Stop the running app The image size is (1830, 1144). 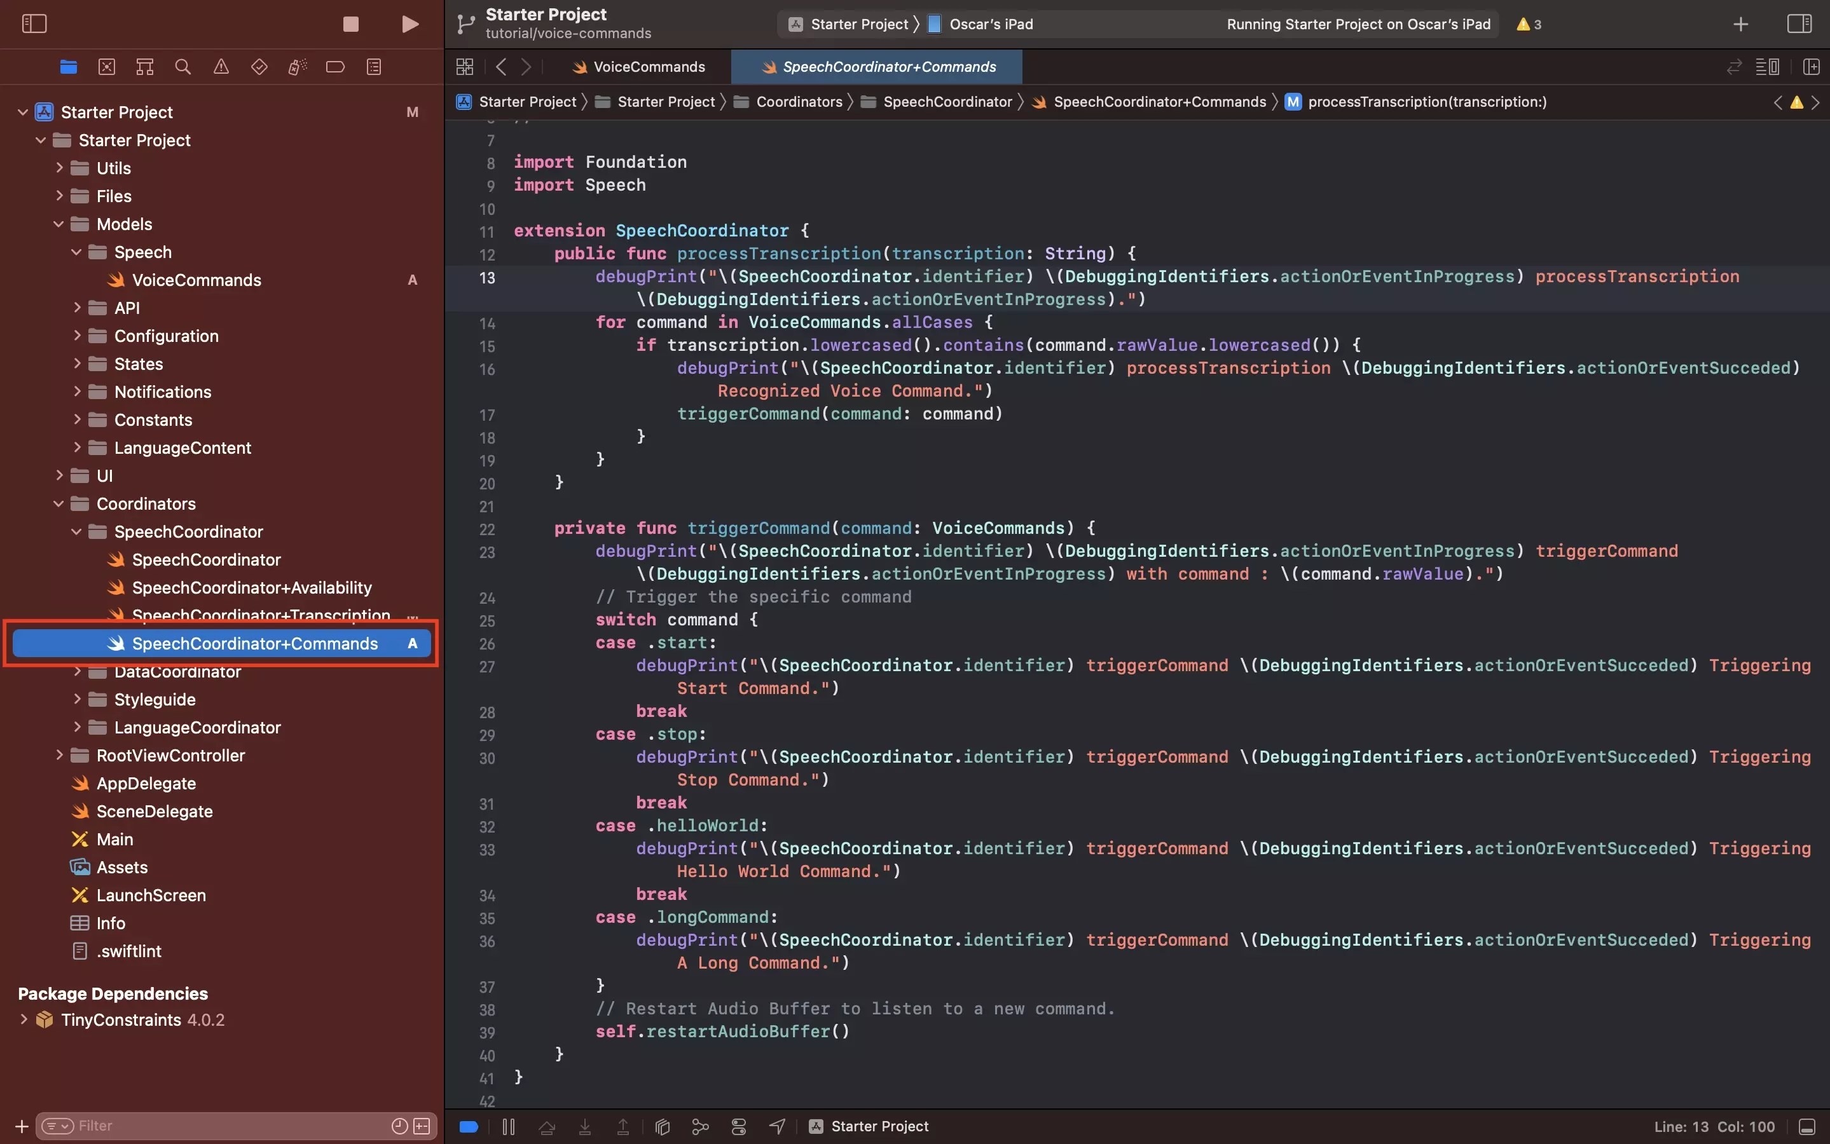[x=350, y=24]
